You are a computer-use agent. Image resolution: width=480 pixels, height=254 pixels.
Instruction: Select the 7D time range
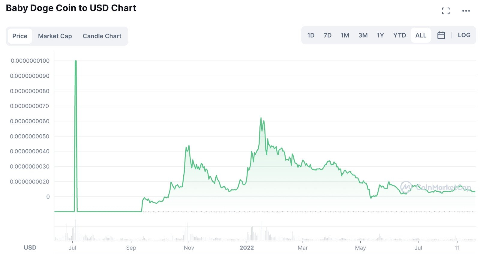[x=328, y=35]
